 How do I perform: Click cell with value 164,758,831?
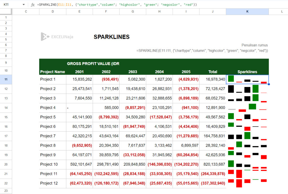(213, 136)
